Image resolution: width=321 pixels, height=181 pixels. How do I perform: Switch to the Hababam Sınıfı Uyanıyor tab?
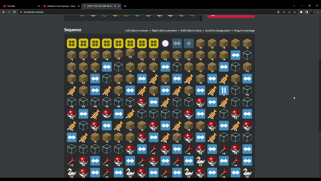pos(61,6)
